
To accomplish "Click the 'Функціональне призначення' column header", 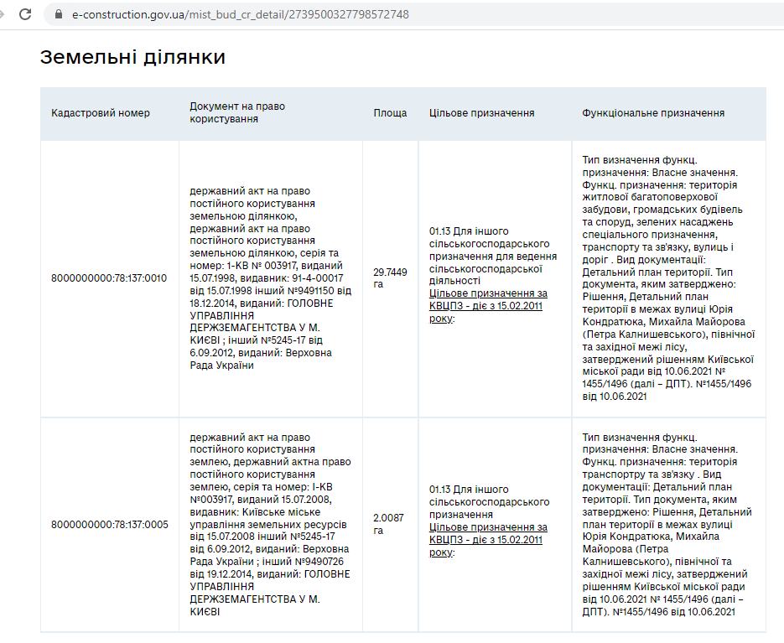I will click(653, 113).
